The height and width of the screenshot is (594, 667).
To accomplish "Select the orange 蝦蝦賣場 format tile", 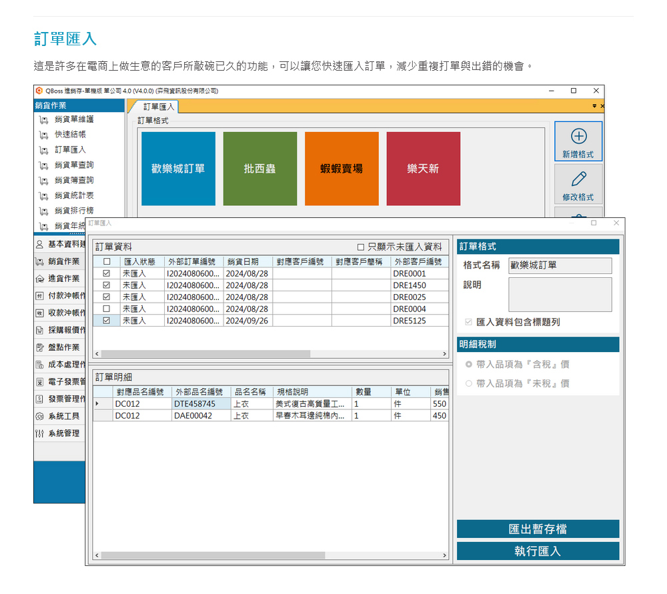I will pos(342,169).
